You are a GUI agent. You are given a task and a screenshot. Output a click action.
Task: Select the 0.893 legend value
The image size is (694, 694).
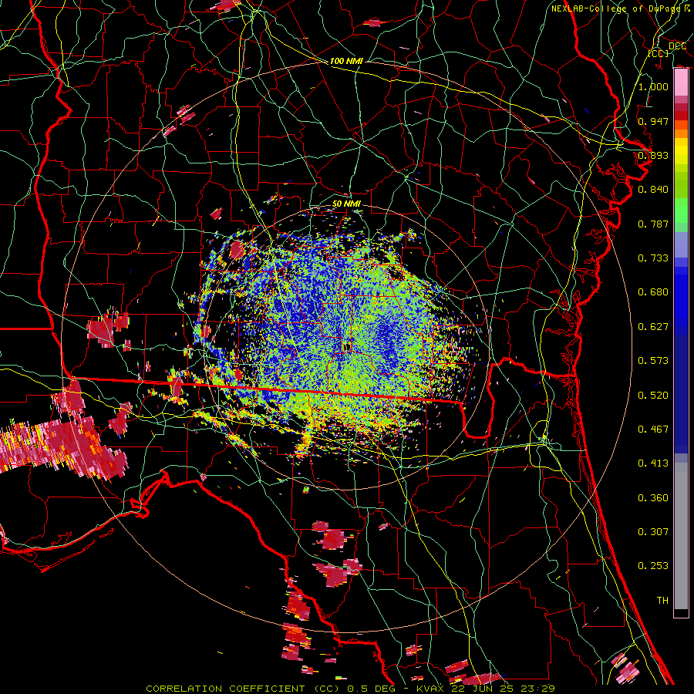pyautogui.click(x=653, y=155)
